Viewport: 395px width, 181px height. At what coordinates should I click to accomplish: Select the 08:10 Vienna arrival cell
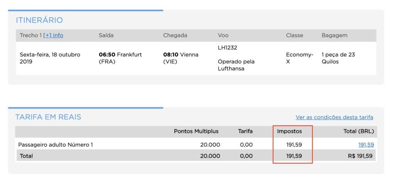click(x=181, y=58)
